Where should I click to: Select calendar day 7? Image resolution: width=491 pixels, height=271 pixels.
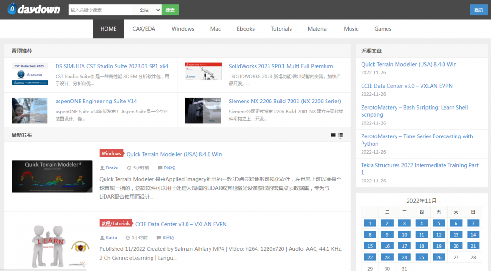click(473, 223)
